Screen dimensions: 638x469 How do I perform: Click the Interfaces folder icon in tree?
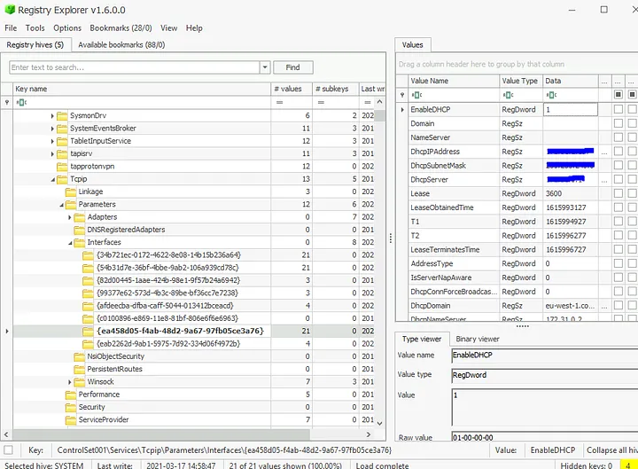point(79,242)
